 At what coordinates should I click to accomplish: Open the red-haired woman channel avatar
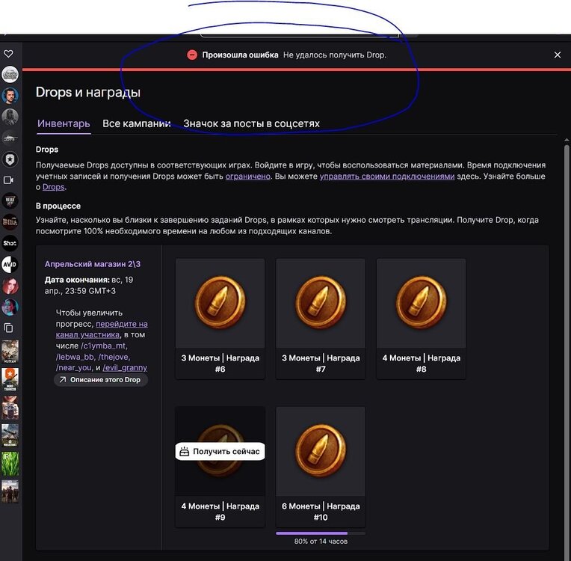coord(10,286)
